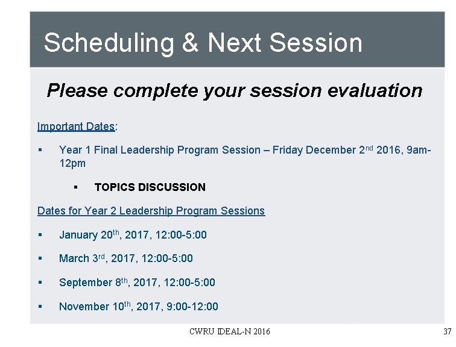Image resolution: width=456 pixels, height=347 pixels.
Task: Click the bullet marker beside September 8th
Action: [x=40, y=283]
